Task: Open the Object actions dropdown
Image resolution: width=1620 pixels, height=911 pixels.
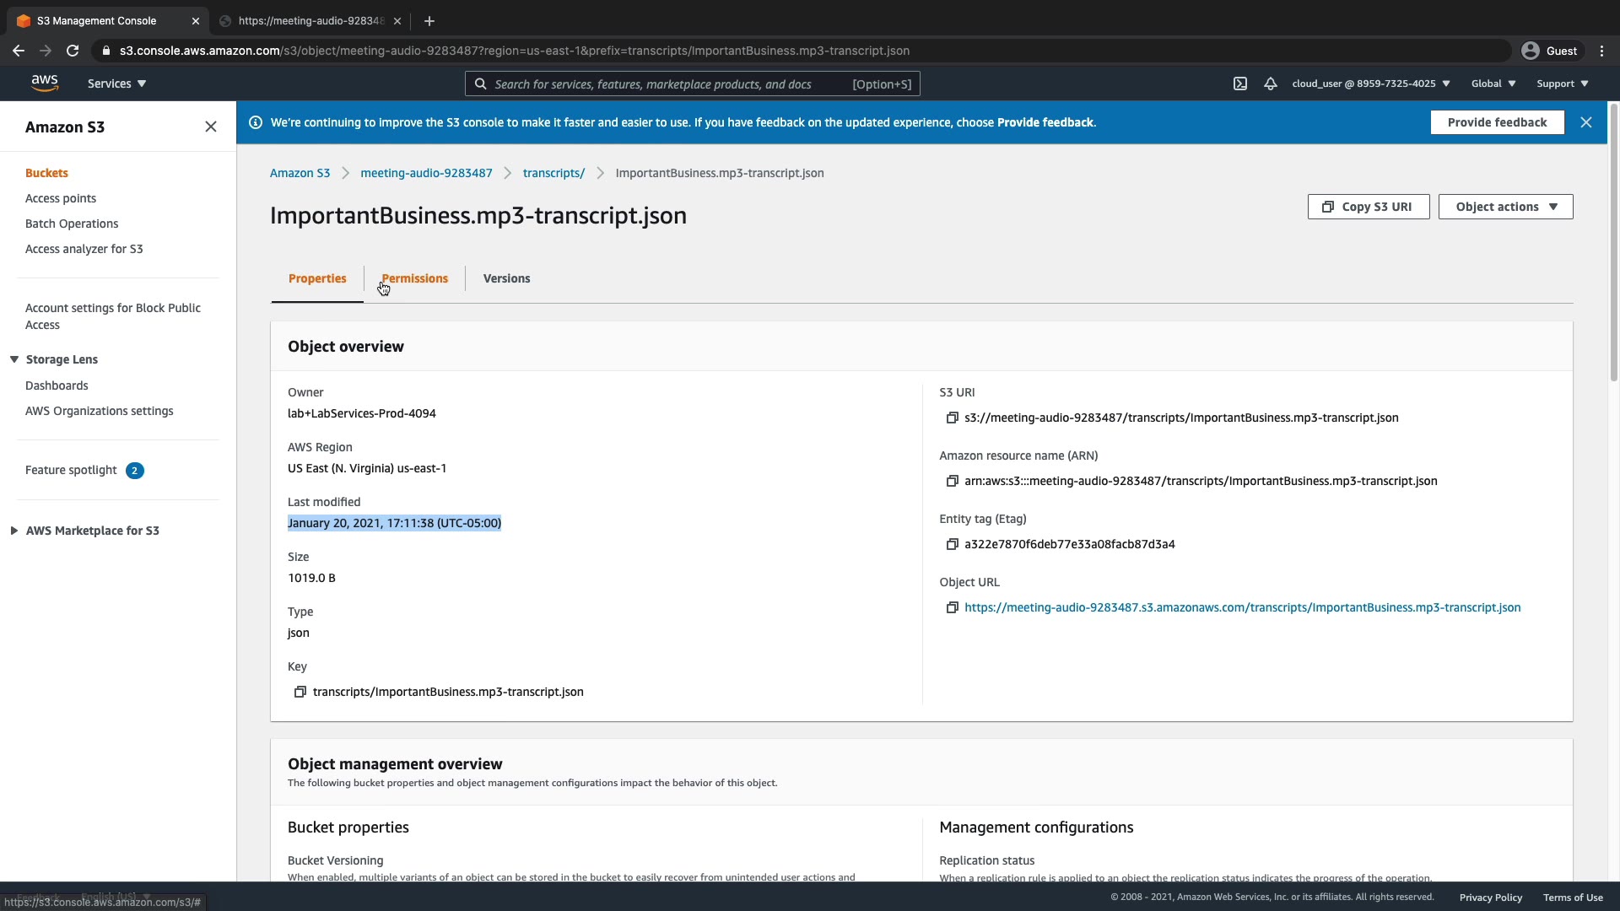Action: 1505,207
